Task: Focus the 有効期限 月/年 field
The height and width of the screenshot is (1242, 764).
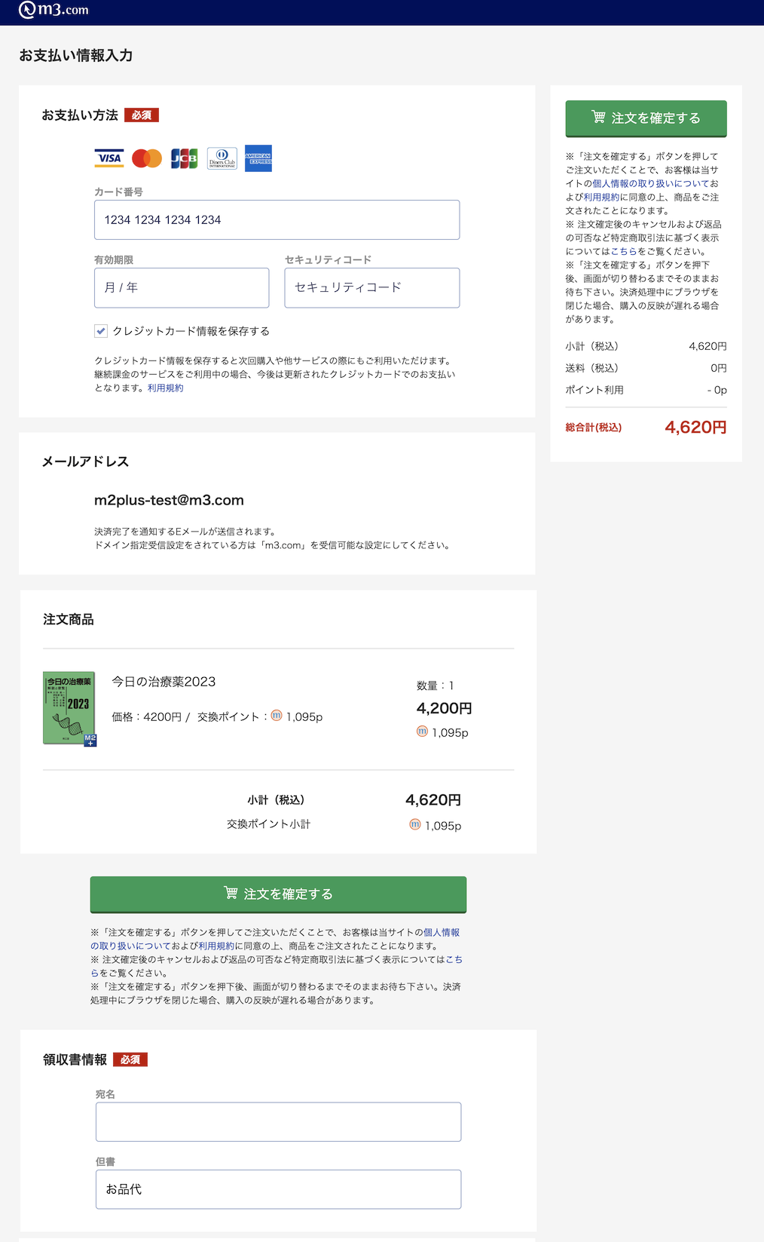Action: 182,288
